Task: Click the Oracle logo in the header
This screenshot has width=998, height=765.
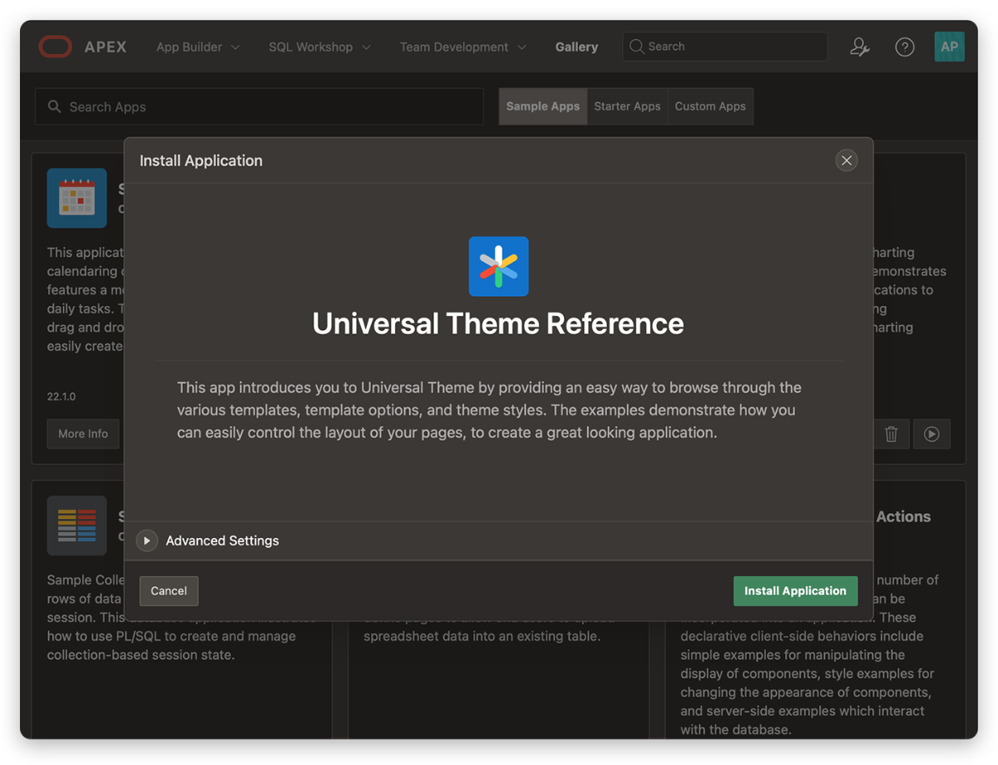Action: click(56, 47)
